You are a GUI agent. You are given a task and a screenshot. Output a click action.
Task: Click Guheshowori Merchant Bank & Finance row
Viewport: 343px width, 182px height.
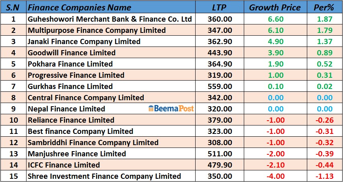click(x=110, y=19)
